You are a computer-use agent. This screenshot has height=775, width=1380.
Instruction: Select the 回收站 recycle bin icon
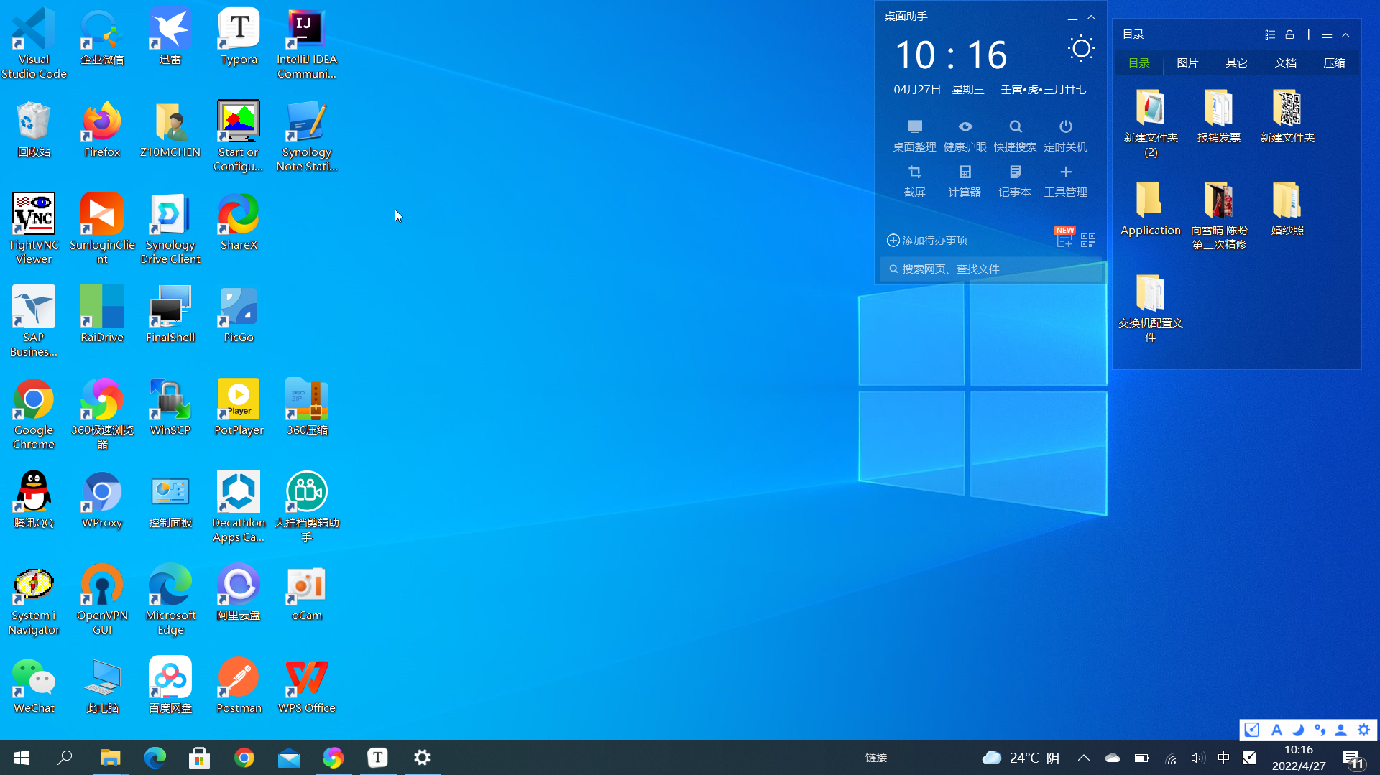click(34, 129)
